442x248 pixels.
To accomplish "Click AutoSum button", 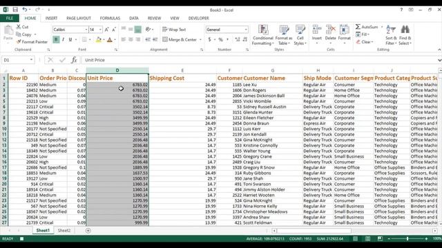I will click(x=367, y=27).
